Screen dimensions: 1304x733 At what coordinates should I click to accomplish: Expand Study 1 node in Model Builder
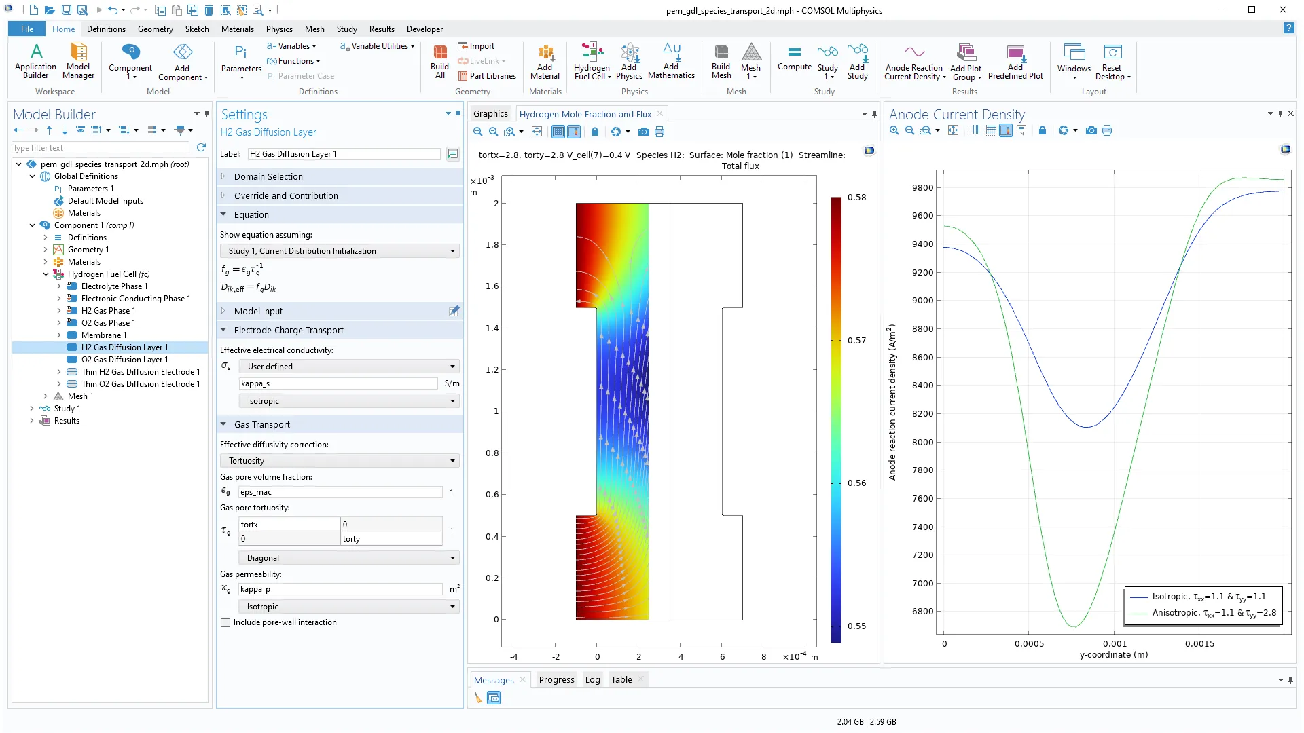pyautogui.click(x=32, y=409)
